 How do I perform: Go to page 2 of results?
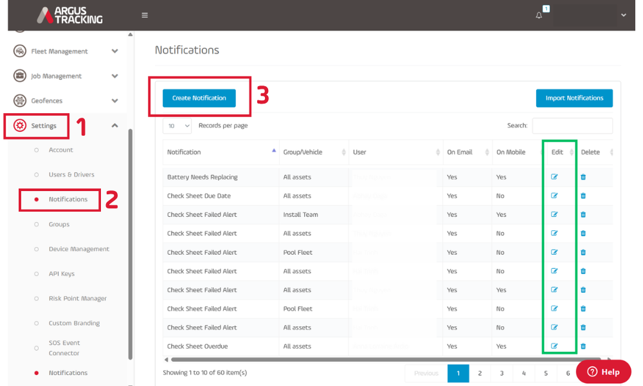tap(480, 373)
